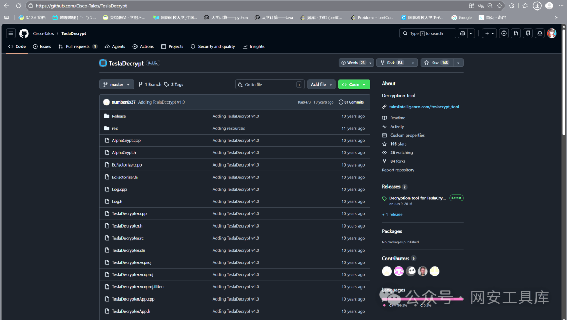567x320 pixels.
Task: Open TeslaDecrypterApp.cpp file
Action: point(133,299)
